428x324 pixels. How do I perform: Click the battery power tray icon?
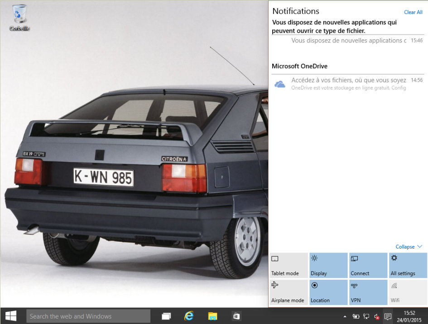tap(356, 316)
